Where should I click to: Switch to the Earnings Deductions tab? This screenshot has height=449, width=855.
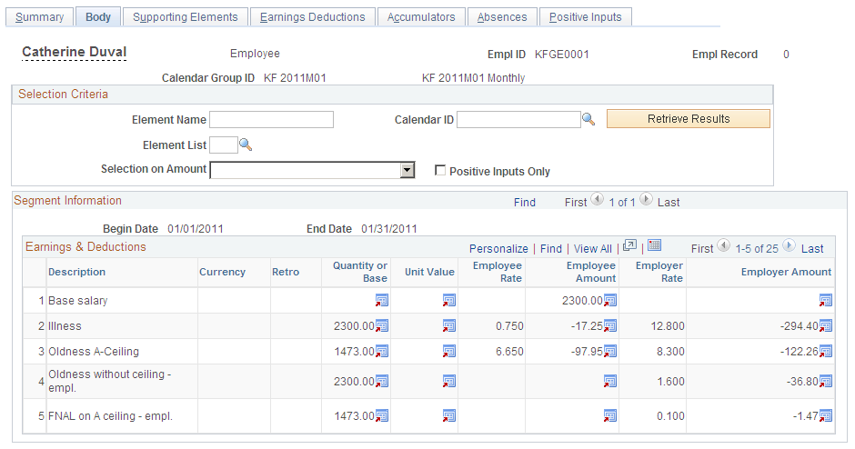click(x=313, y=17)
